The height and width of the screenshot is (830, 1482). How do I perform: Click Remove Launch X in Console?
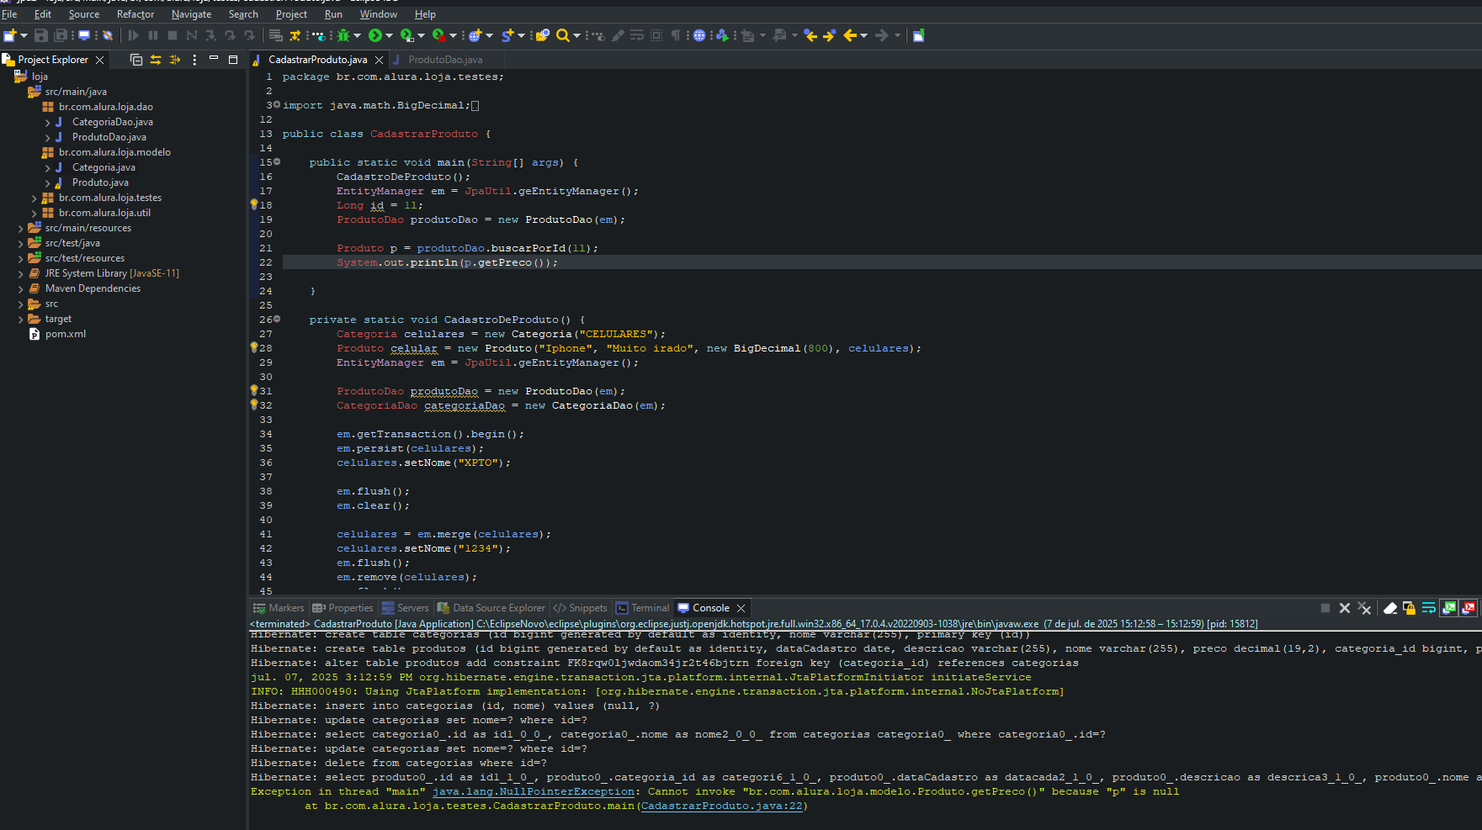(x=1345, y=608)
